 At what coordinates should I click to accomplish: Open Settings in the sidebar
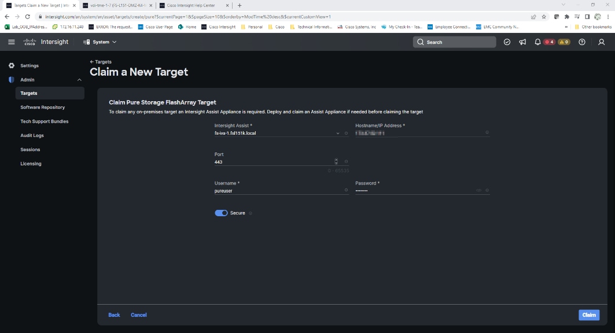(30, 65)
